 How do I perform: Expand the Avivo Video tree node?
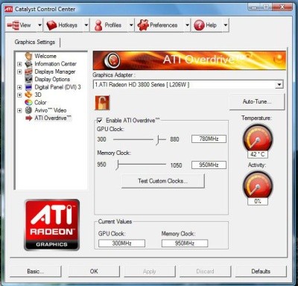19,110
